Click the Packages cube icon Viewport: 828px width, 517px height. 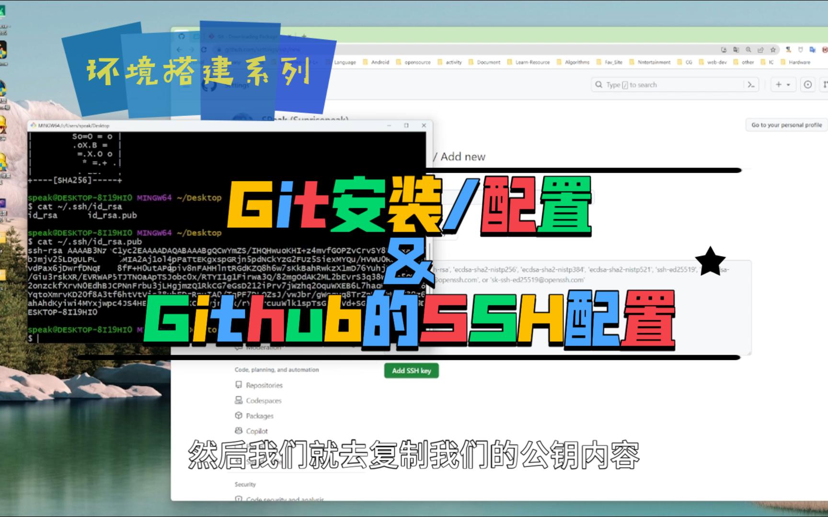pos(239,416)
